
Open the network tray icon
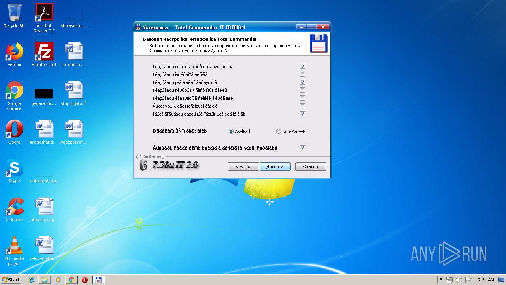(x=449, y=280)
